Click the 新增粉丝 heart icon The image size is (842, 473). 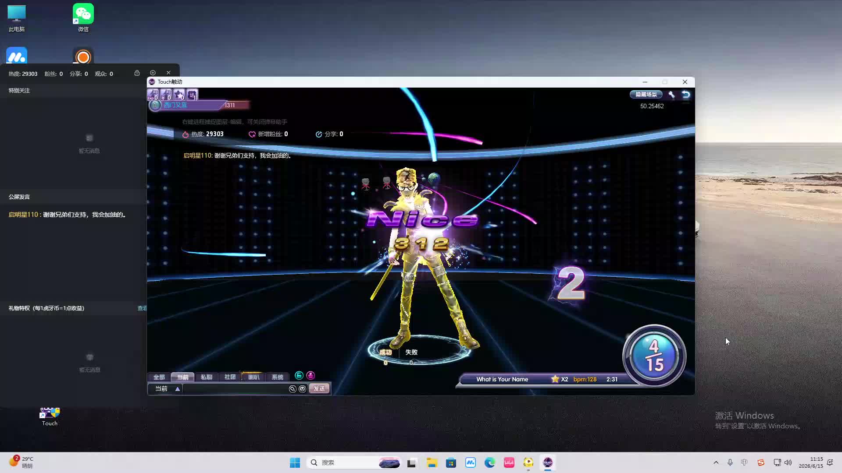[252, 134]
